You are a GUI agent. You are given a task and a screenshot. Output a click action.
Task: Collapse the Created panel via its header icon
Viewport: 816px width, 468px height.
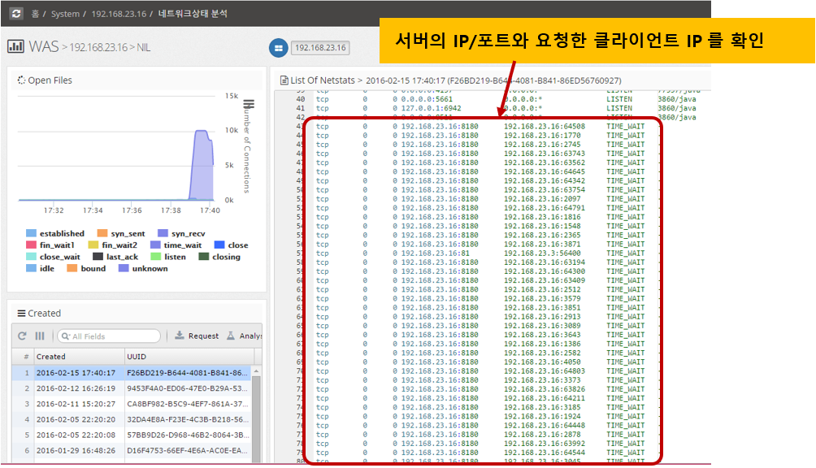pos(22,314)
